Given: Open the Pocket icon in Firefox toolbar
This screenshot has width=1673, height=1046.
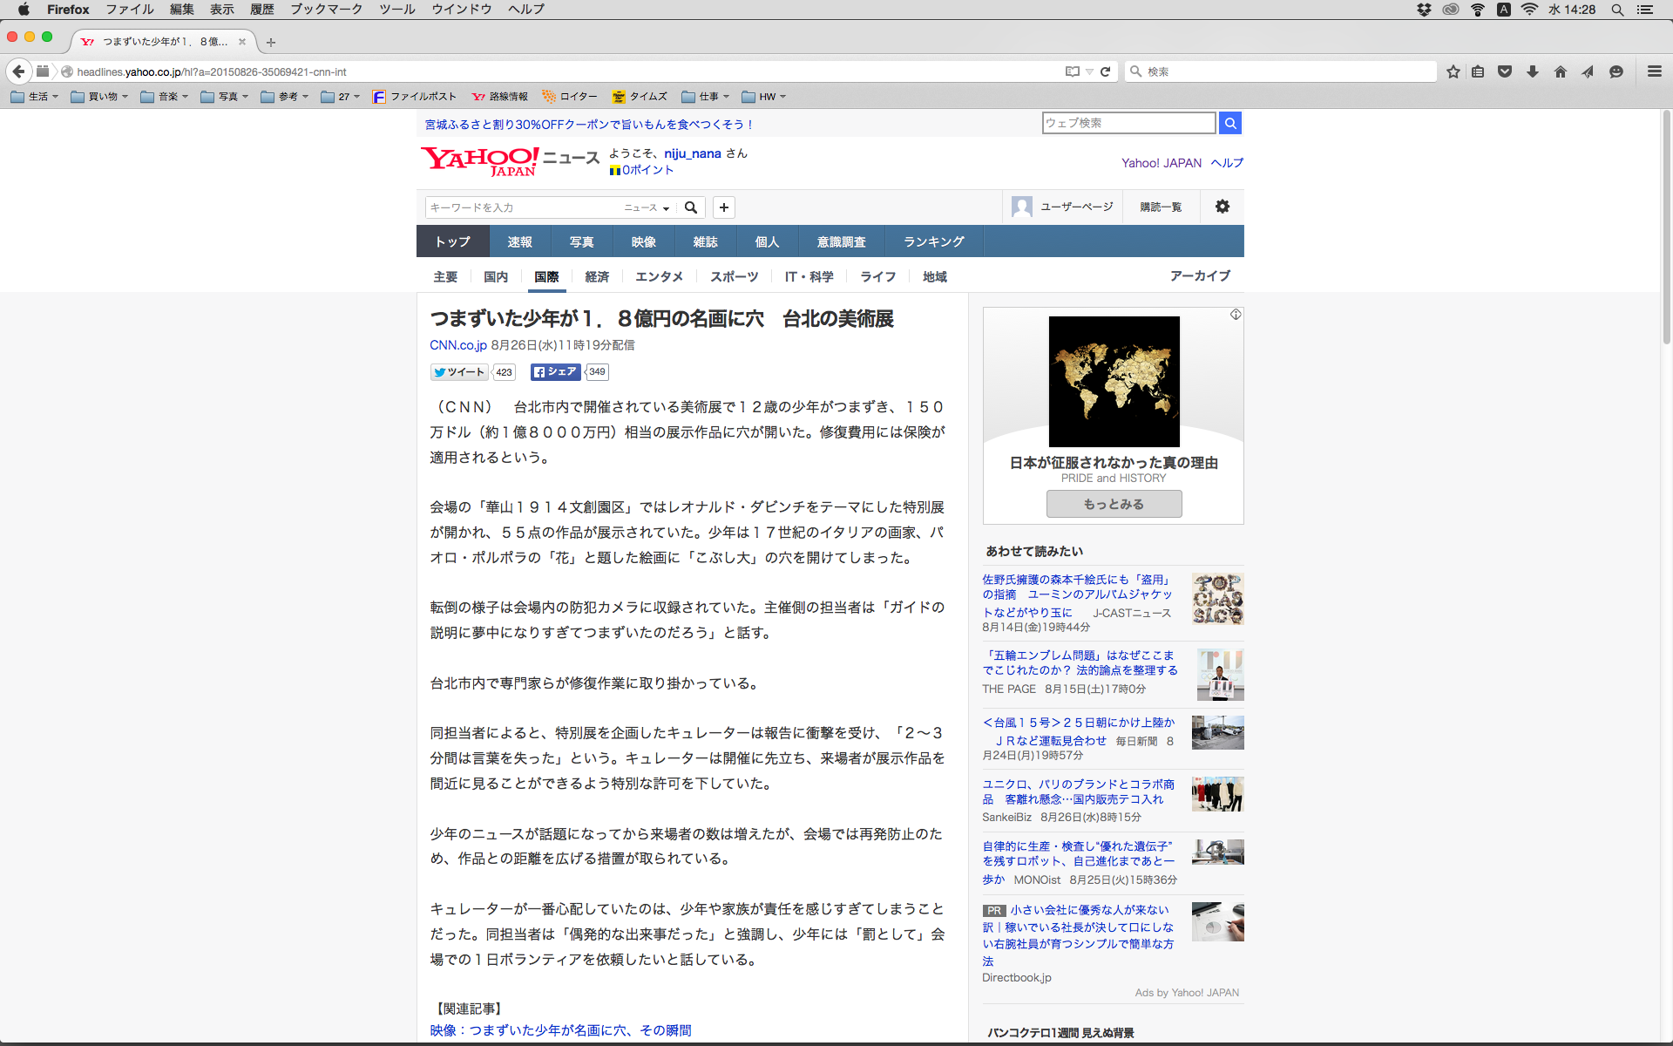Looking at the screenshot, I should [1505, 71].
